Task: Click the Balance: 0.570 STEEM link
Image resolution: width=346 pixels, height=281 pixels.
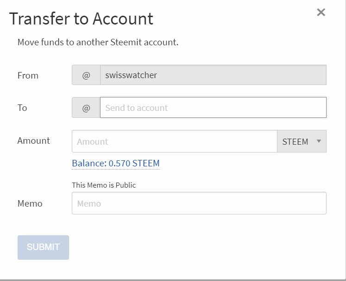Action: tap(116, 163)
